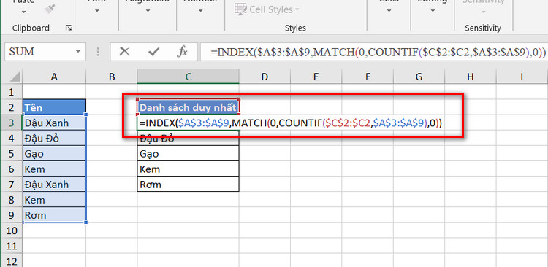Click 'Rơm' in column A
The width and height of the screenshot is (548, 267).
click(54, 215)
